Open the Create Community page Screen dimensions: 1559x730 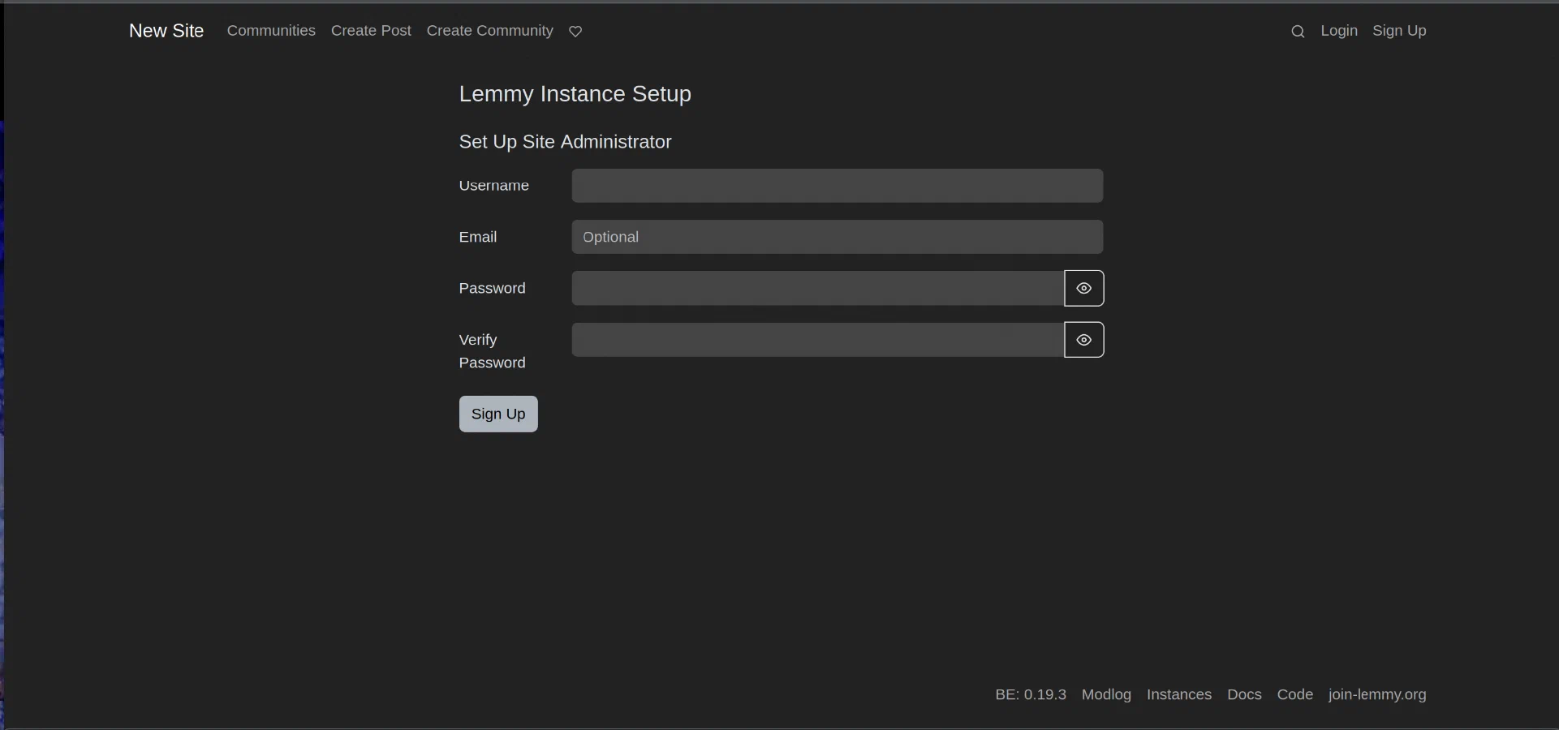pos(489,31)
